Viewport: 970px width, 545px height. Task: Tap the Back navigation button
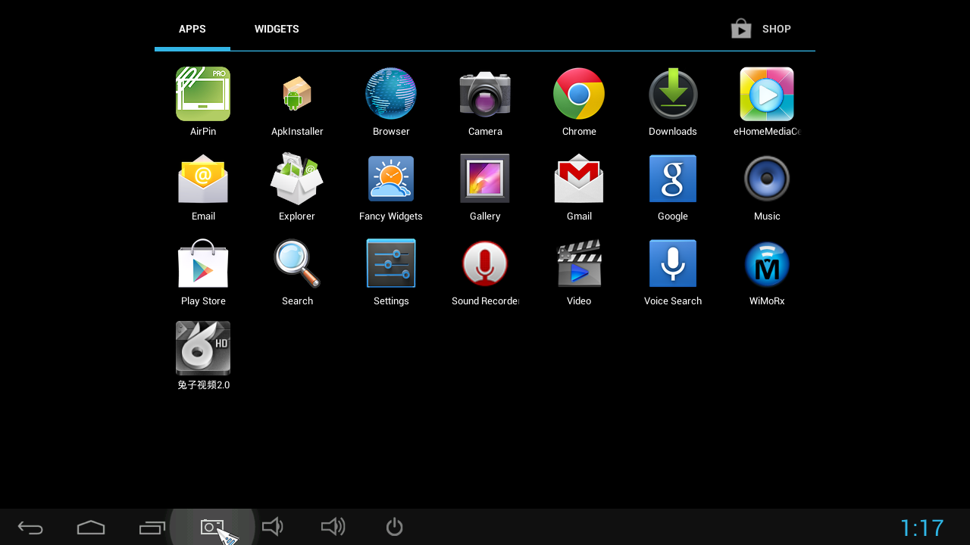(30, 528)
